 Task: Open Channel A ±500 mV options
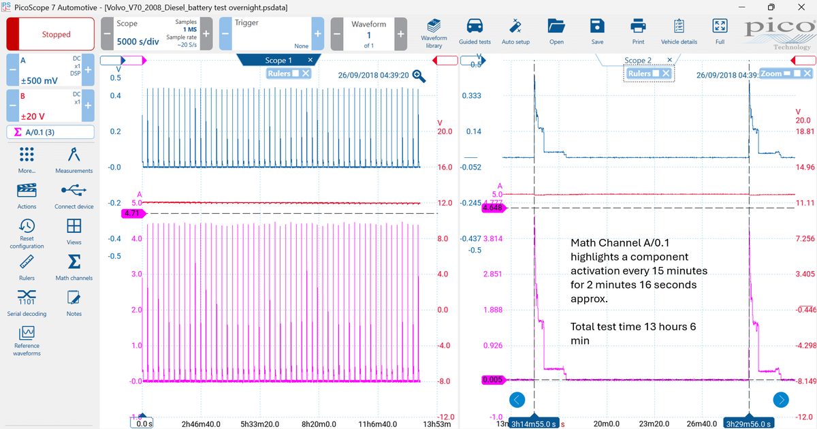(x=50, y=70)
